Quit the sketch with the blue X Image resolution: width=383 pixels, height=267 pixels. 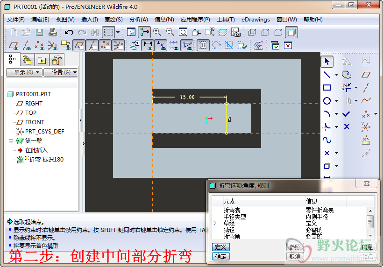(347, 126)
